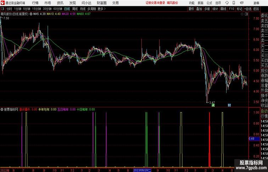Switch to 60分钟 period tab
Image resolution: width=268 pixels, height=172 pixels.
coord(58,9)
